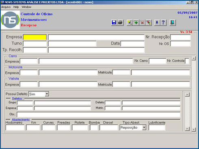
Task: Open help with the question mark icon
Action: pos(163,23)
